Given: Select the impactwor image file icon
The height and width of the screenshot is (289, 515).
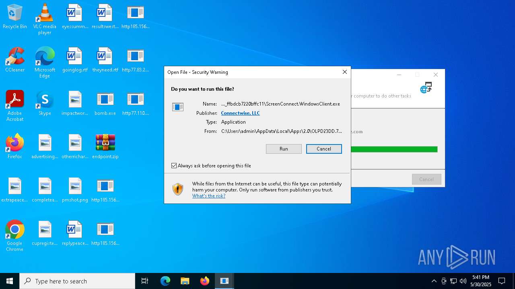Looking at the screenshot, I should point(75,103).
